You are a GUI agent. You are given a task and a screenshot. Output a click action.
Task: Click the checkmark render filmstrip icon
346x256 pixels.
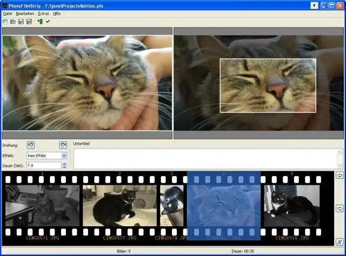(x=48, y=22)
